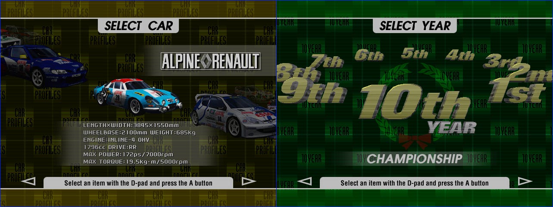Viewport: 553px width, 207px height.
Task: Choose the 1st year option
Action: click(x=516, y=91)
